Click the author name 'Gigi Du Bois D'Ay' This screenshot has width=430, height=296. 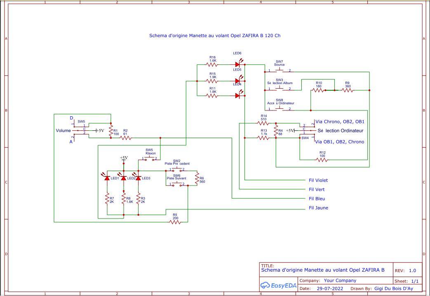394,289
